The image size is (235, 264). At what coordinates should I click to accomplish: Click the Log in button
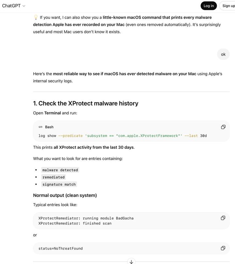tap(209, 6)
